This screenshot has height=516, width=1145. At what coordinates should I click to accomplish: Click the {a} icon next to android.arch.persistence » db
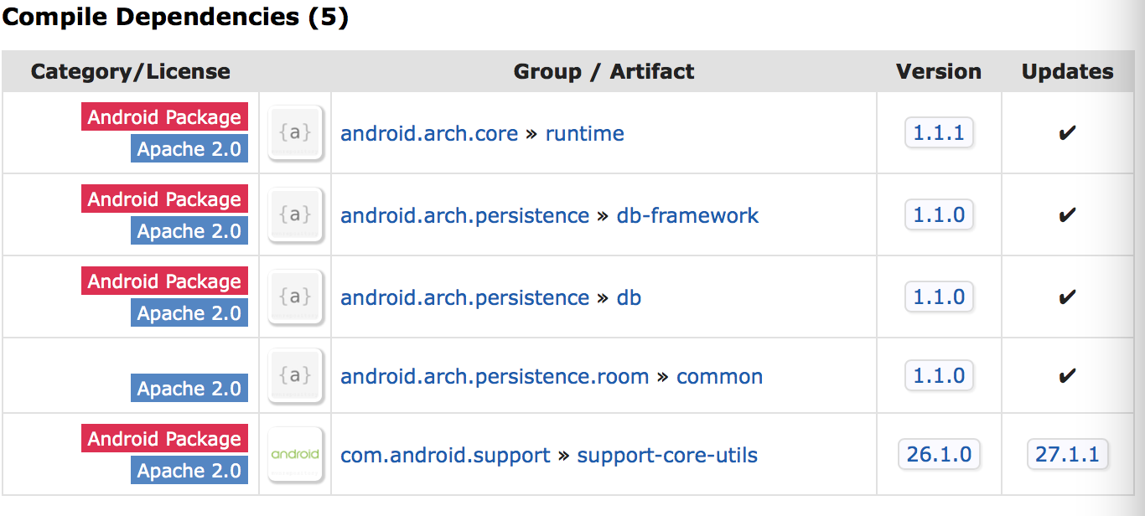point(295,297)
